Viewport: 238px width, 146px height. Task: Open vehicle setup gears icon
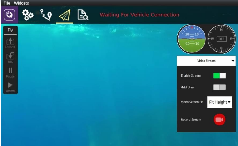point(28,15)
